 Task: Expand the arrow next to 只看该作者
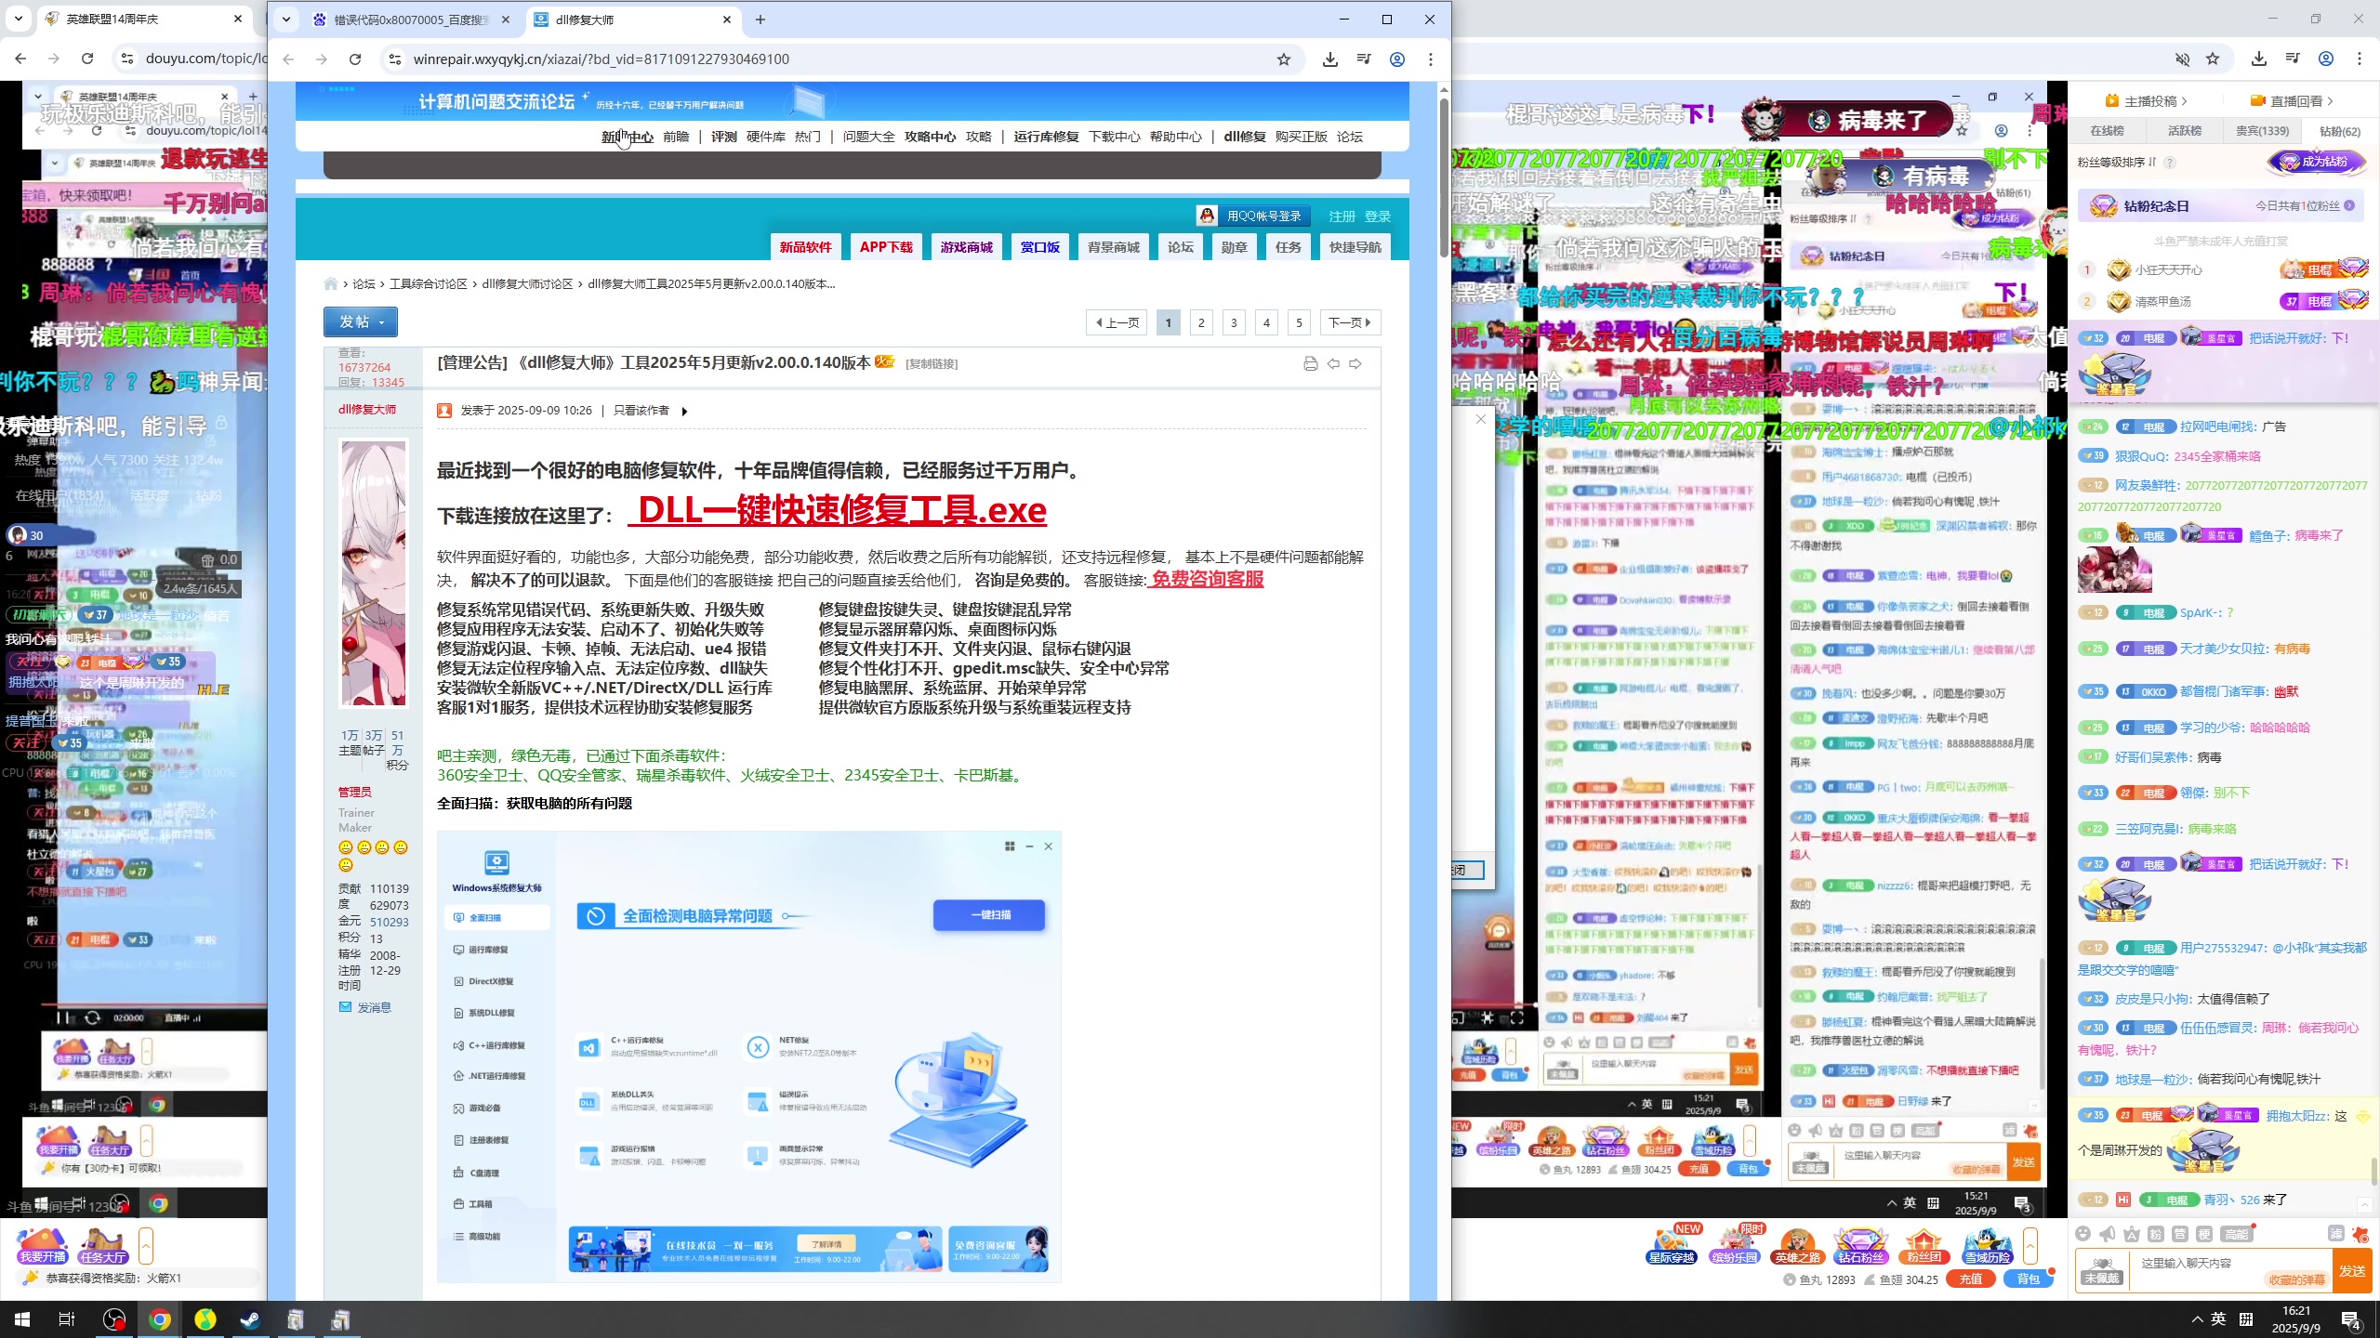[x=684, y=412]
